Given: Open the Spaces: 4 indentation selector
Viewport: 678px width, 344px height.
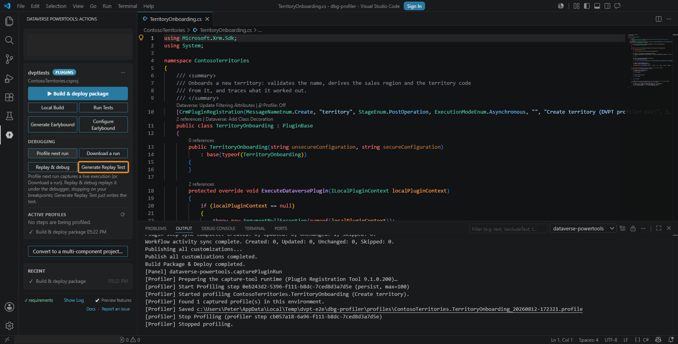Looking at the screenshot, I should point(588,340).
